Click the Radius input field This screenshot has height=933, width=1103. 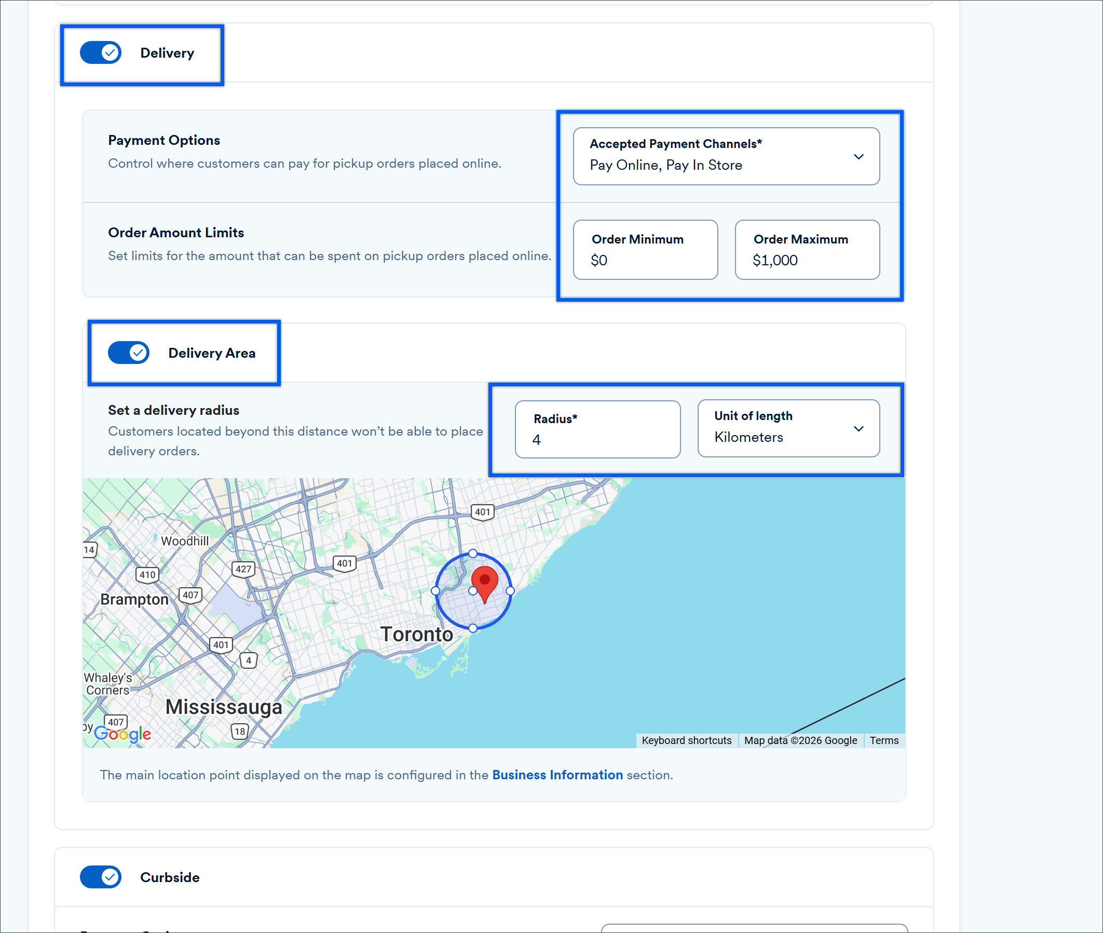(x=597, y=429)
